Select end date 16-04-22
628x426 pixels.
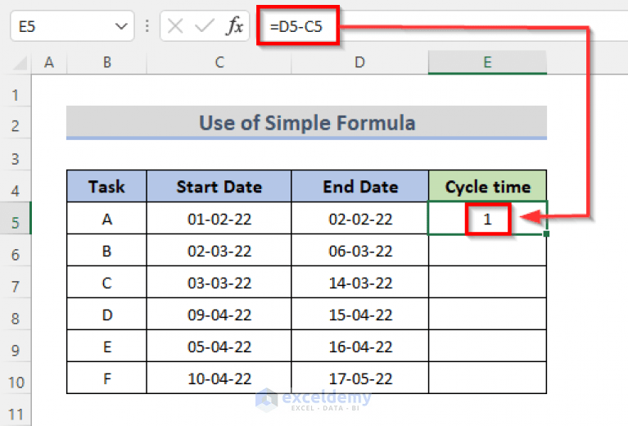pyautogui.click(x=360, y=347)
